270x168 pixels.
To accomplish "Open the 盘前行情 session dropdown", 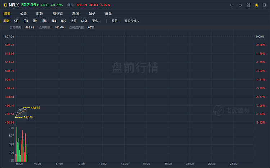I will pos(132,21).
